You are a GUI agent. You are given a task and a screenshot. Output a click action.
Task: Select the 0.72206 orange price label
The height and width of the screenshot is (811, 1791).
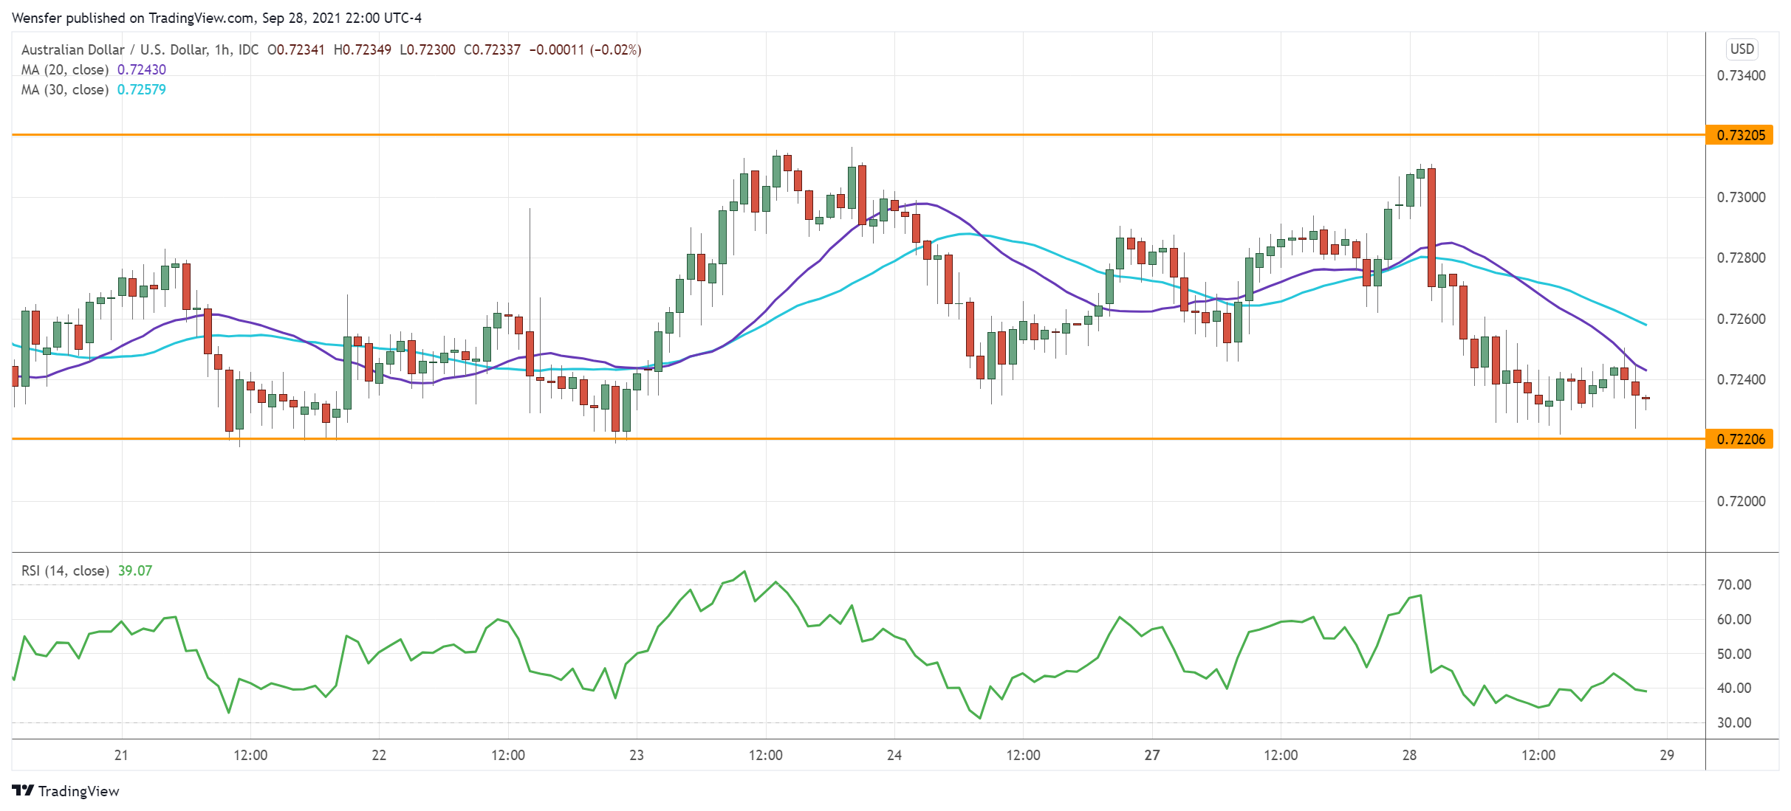pyautogui.click(x=1740, y=439)
